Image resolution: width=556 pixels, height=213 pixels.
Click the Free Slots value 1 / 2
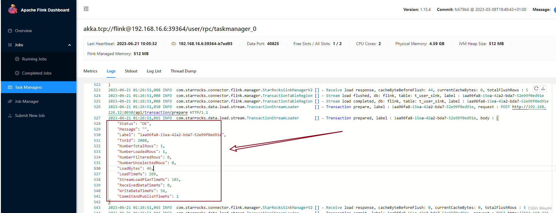pos(337,44)
